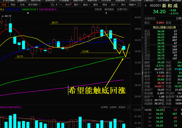Click 今开 value 34.85
Screen dimensions: 182x128
coord(161,80)
